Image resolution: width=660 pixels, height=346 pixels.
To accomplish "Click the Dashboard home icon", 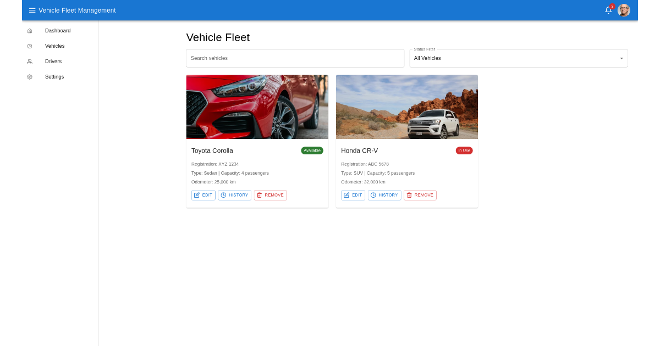I will [x=30, y=31].
